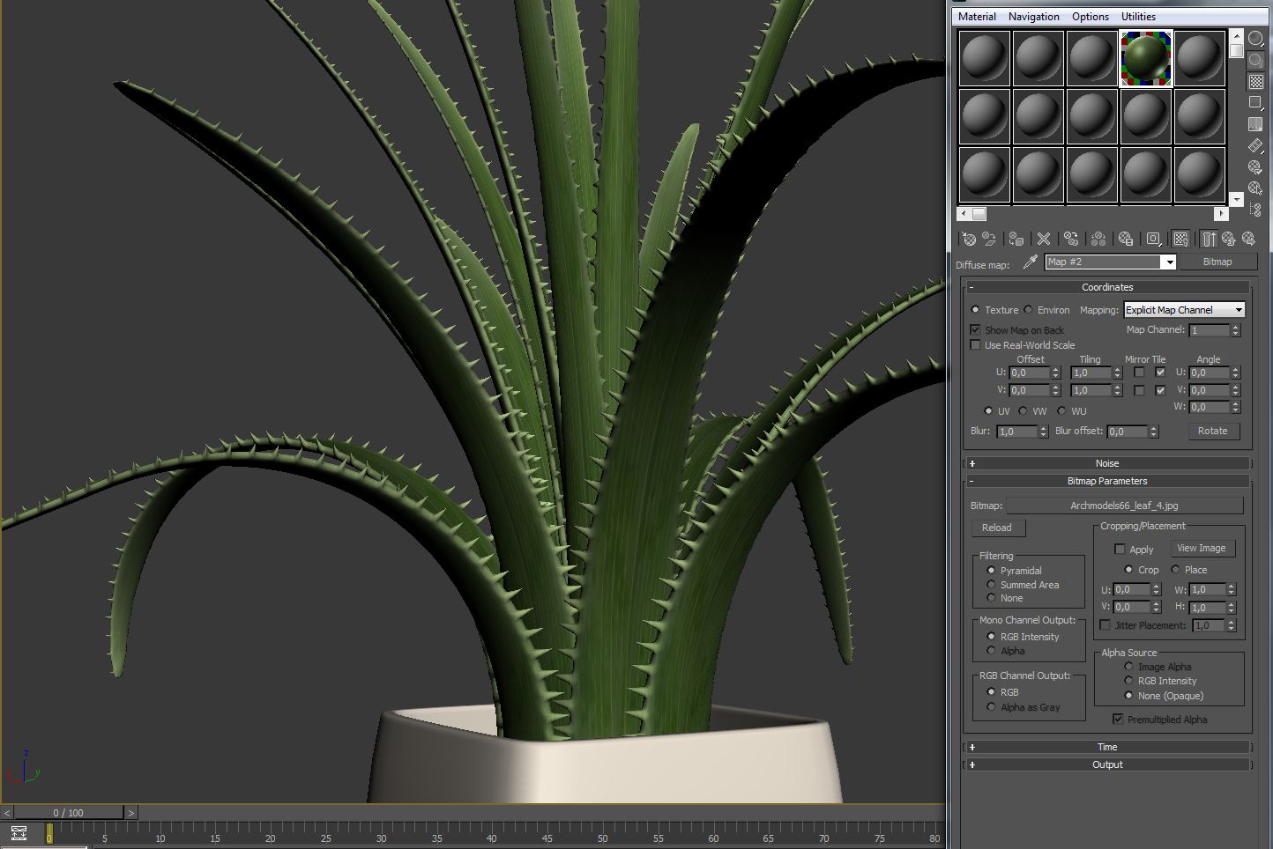Open the Material menu
Image resolution: width=1273 pixels, height=849 pixels.
977,17
